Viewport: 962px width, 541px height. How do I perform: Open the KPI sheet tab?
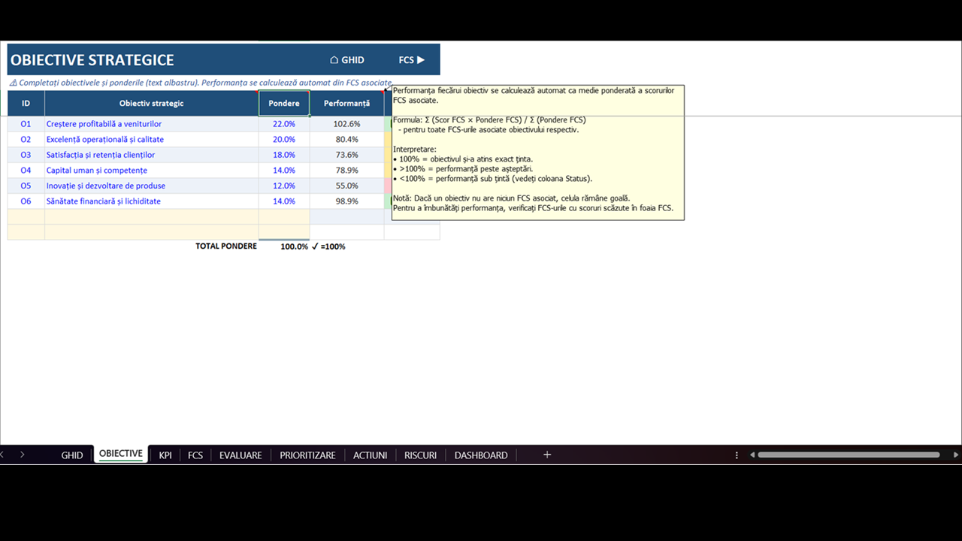165,455
